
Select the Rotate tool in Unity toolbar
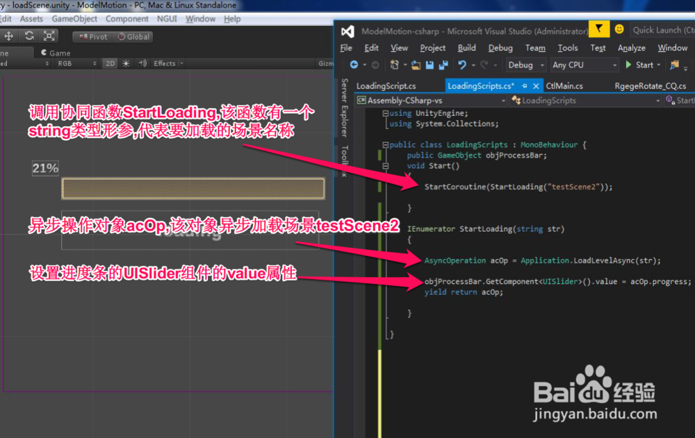(28, 35)
